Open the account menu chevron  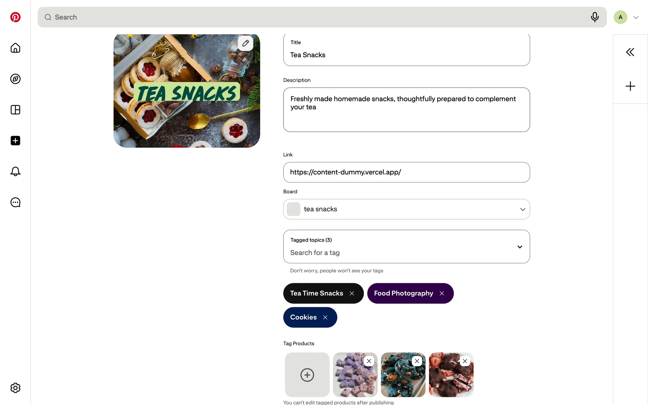click(x=636, y=18)
